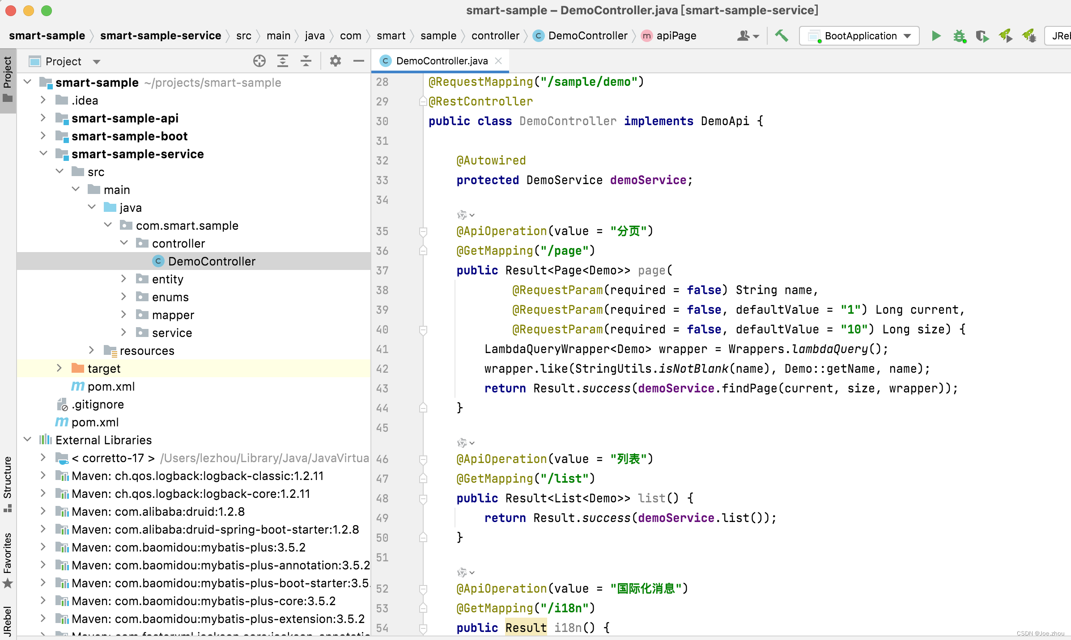Toggle code fold marker at line 35

(423, 232)
